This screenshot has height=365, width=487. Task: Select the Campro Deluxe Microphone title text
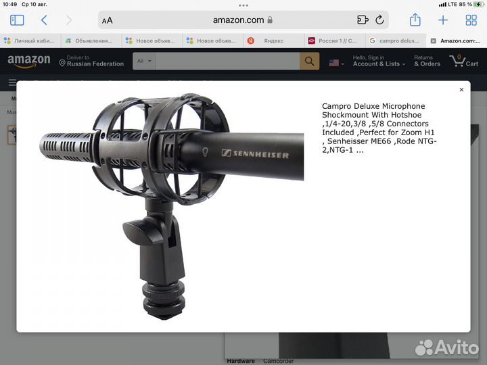tap(379, 128)
